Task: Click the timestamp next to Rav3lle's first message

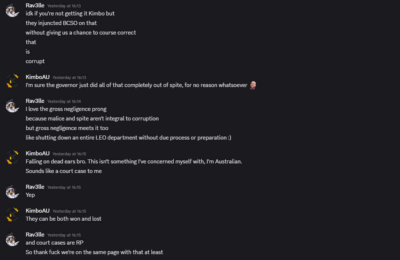Action: [64, 6]
